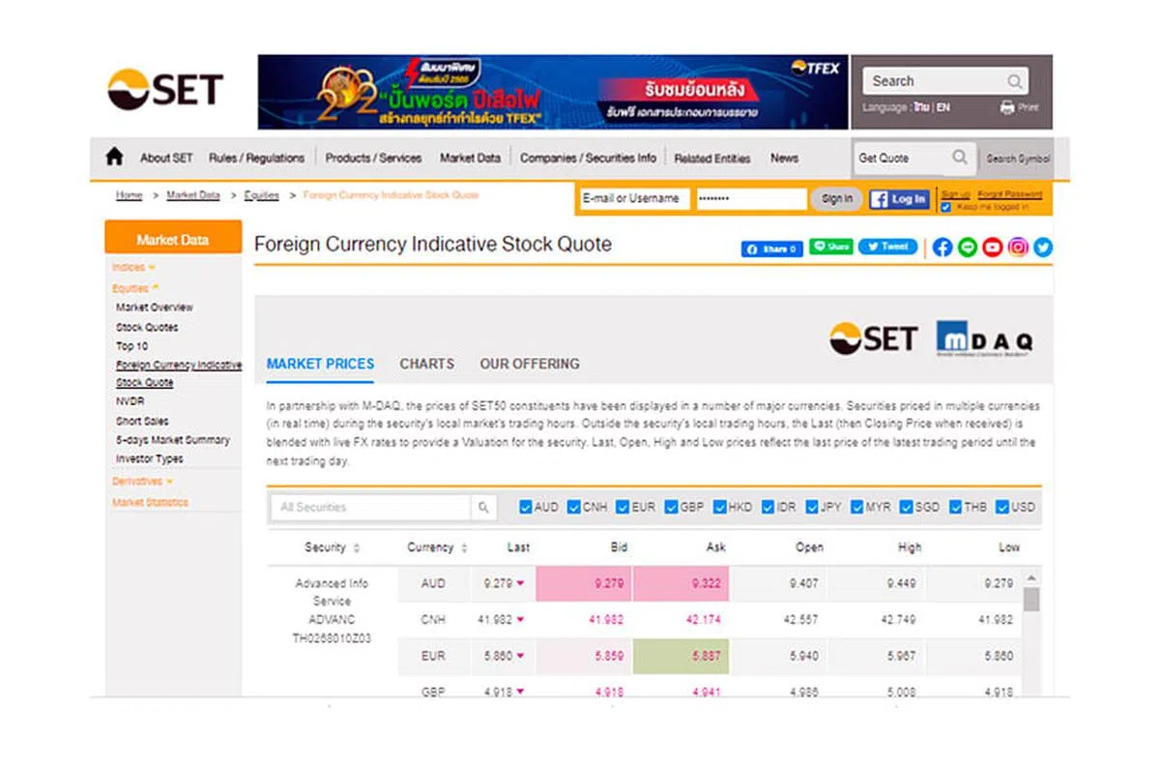This screenshot has width=1160, height=767.
Task: Uncheck the AUD currency checkbox
Action: point(526,507)
